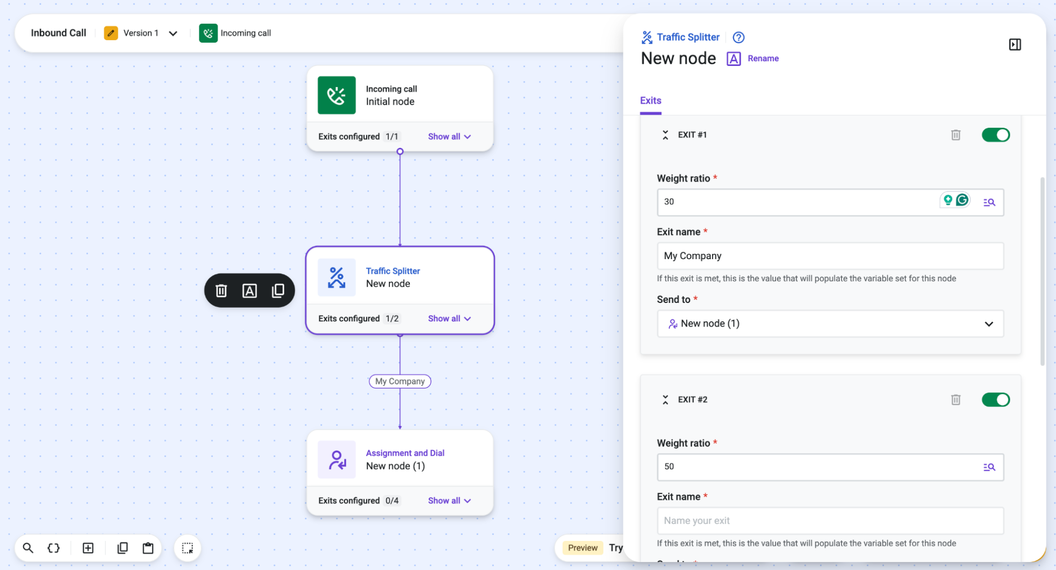Open variable picker in EXIT #2 weight ratio
Viewport: 1056px width, 570px height.
989,467
